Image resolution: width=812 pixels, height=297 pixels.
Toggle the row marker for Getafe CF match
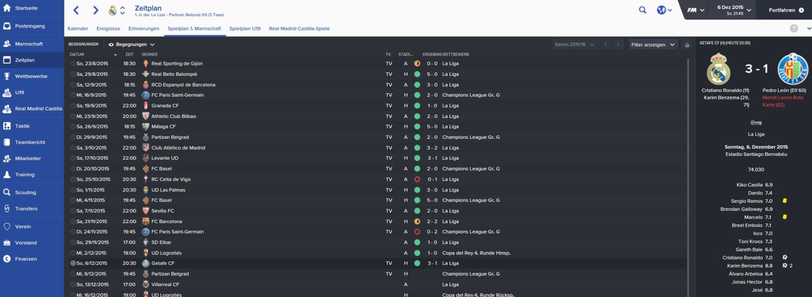tap(73, 263)
